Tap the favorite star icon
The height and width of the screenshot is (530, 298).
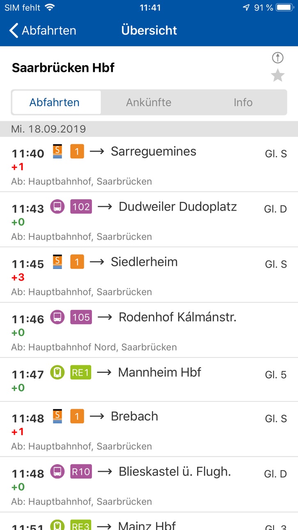pyautogui.click(x=278, y=76)
